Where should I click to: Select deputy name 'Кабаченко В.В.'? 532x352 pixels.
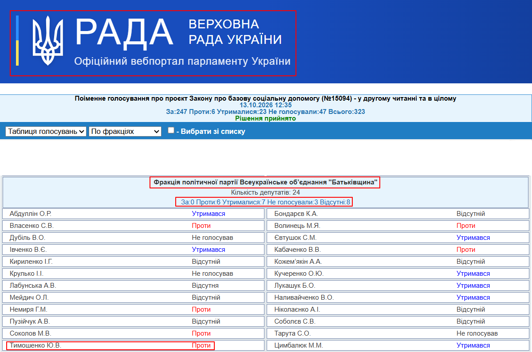[298, 250]
